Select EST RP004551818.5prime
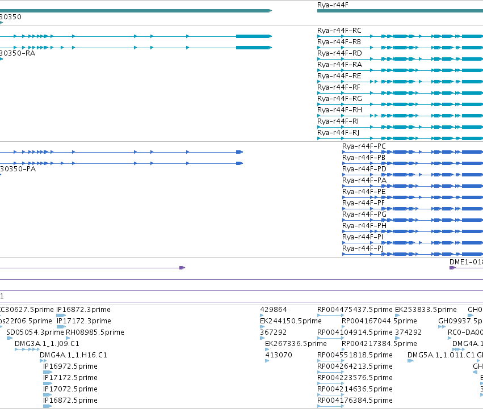The image size is (483, 409). tap(355, 355)
